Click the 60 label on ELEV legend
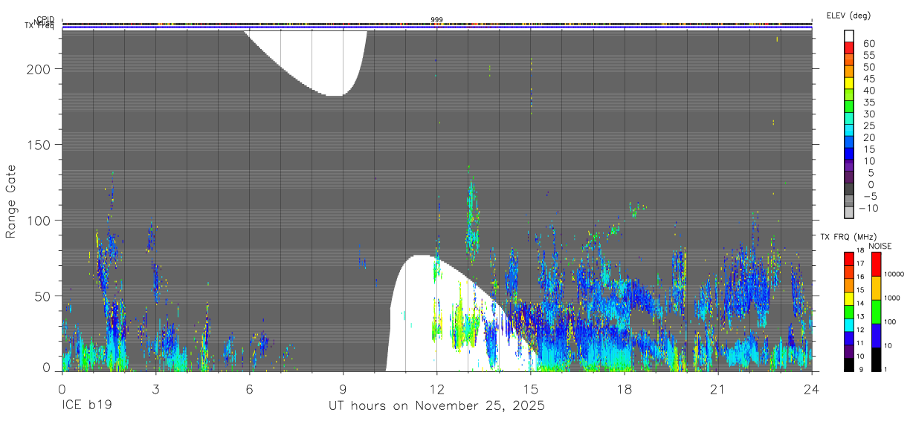Viewport: 913px width, 421px height. click(868, 44)
